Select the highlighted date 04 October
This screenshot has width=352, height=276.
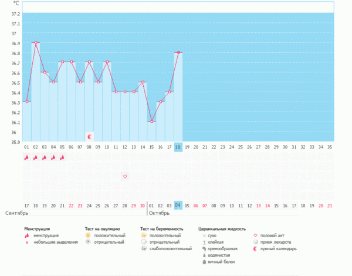click(x=178, y=206)
